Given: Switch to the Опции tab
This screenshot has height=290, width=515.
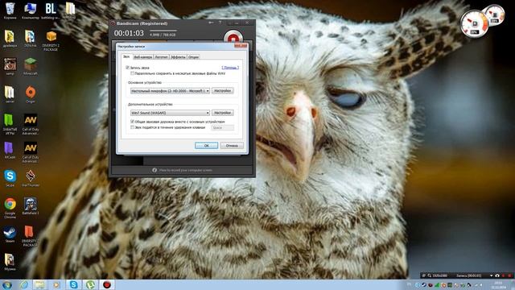Looking at the screenshot, I should click(x=193, y=57).
